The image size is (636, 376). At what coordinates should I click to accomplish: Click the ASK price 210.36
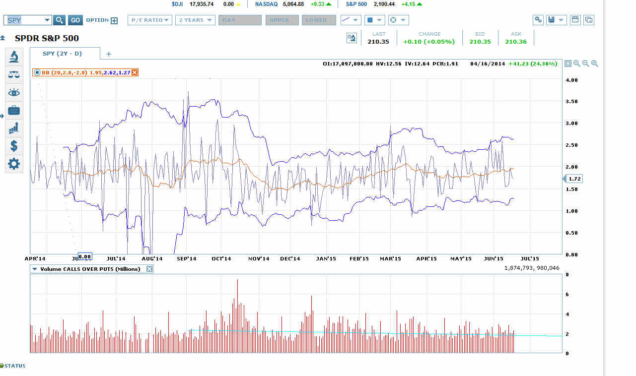click(x=516, y=42)
